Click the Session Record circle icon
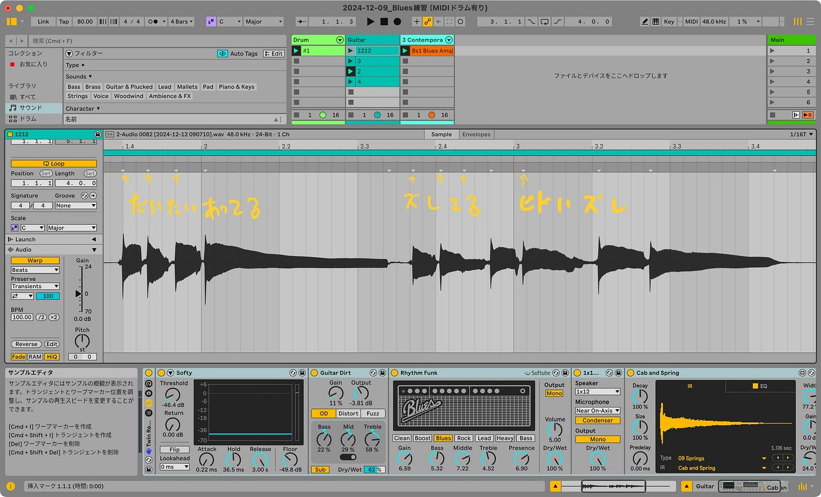This screenshot has height=497, width=821. (461, 21)
